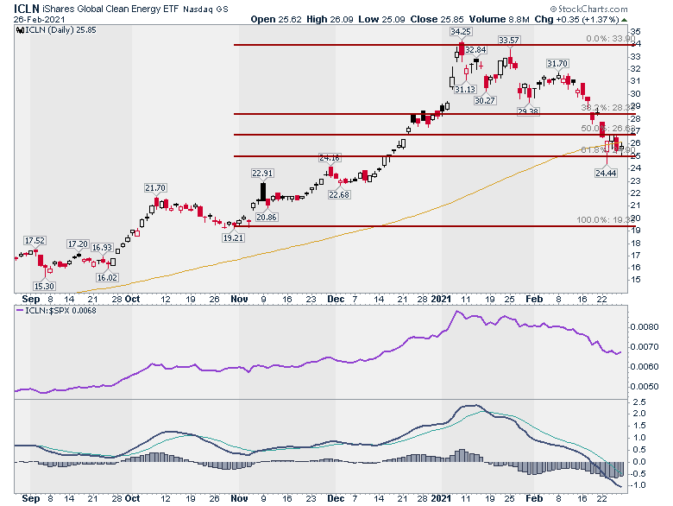
Task: Click the 16.93 price label
Action: click(102, 248)
